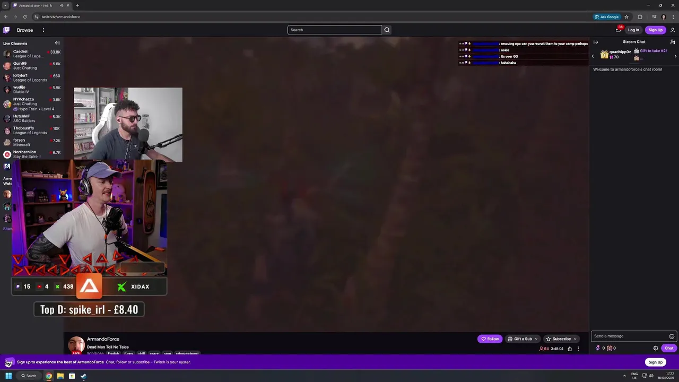
Task: Click the stream share icon
Action: [x=570, y=349]
